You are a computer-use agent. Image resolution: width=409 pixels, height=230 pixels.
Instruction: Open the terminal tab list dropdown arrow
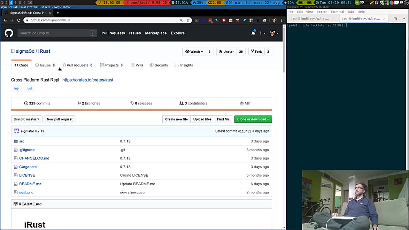pos(404,19)
